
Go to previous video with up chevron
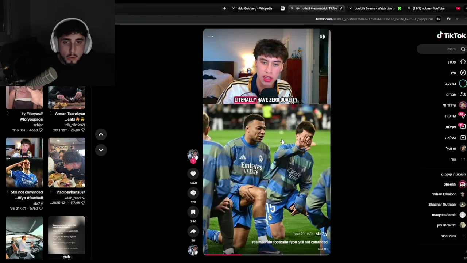[x=101, y=134]
